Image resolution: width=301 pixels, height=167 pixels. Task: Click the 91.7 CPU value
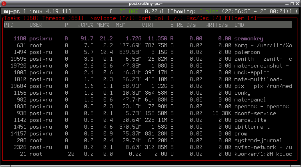pyautogui.click(x=87, y=39)
